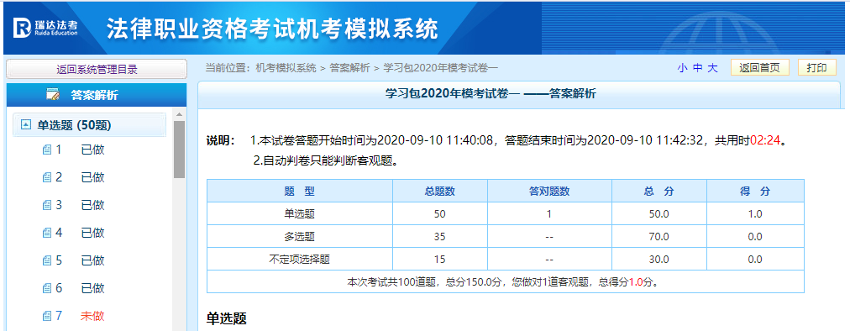Collapse the 单选题 (50题) section
The image size is (850, 331).
pos(25,125)
